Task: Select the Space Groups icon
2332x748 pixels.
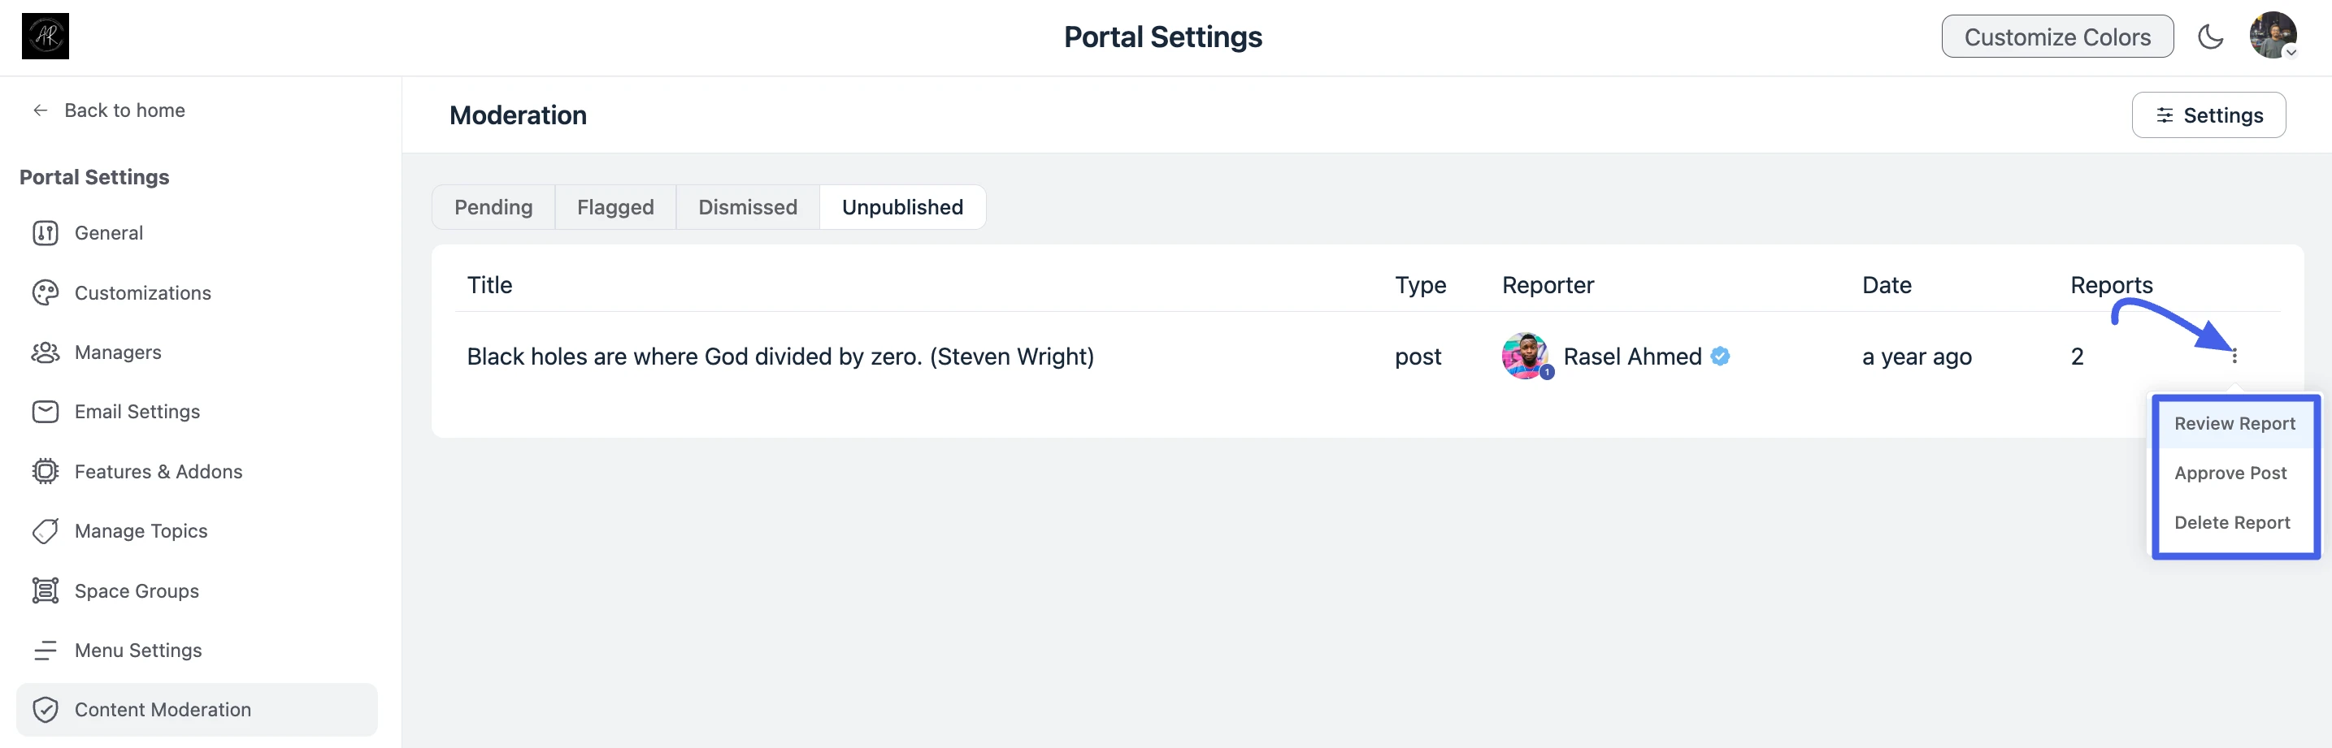Action: coord(46,591)
